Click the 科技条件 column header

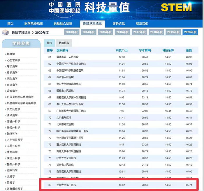coord(168,50)
